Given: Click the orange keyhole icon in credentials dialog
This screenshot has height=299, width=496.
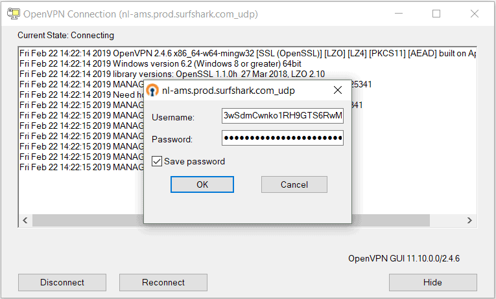Looking at the screenshot, I should (x=152, y=91).
